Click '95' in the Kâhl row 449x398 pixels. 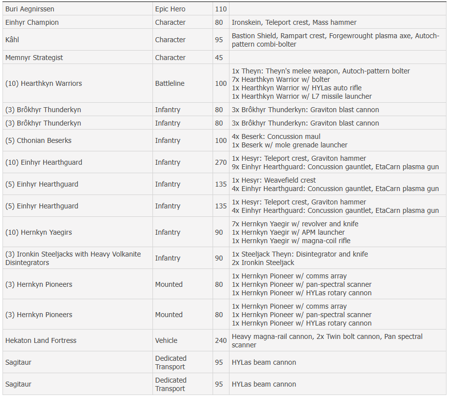219,40
